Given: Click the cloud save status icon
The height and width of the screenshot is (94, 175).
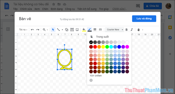Looking at the screenshot, I should pos(64,4).
